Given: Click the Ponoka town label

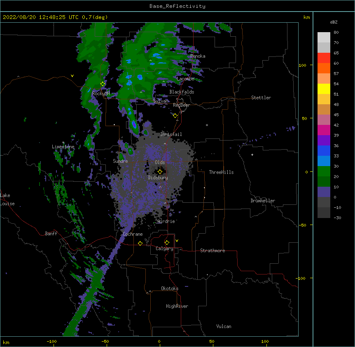Looking at the screenshot, I should pos(198,56).
